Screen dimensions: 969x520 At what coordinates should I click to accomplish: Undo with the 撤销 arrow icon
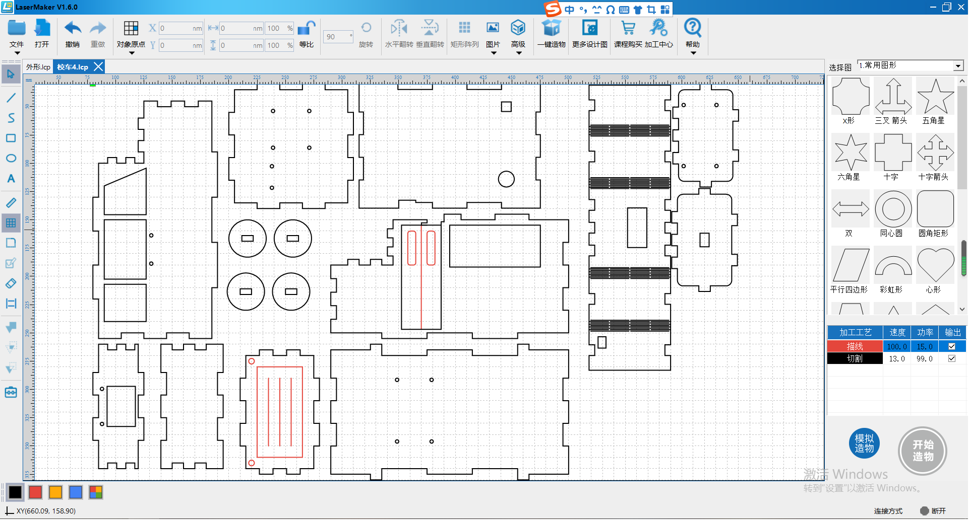coord(73,28)
